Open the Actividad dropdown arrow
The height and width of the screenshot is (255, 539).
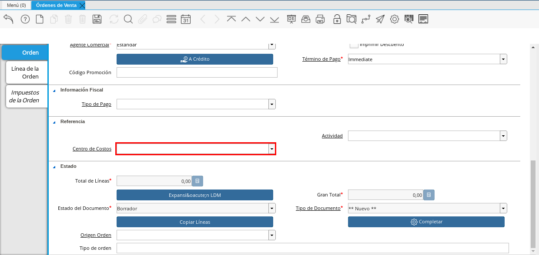tap(503, 136)
